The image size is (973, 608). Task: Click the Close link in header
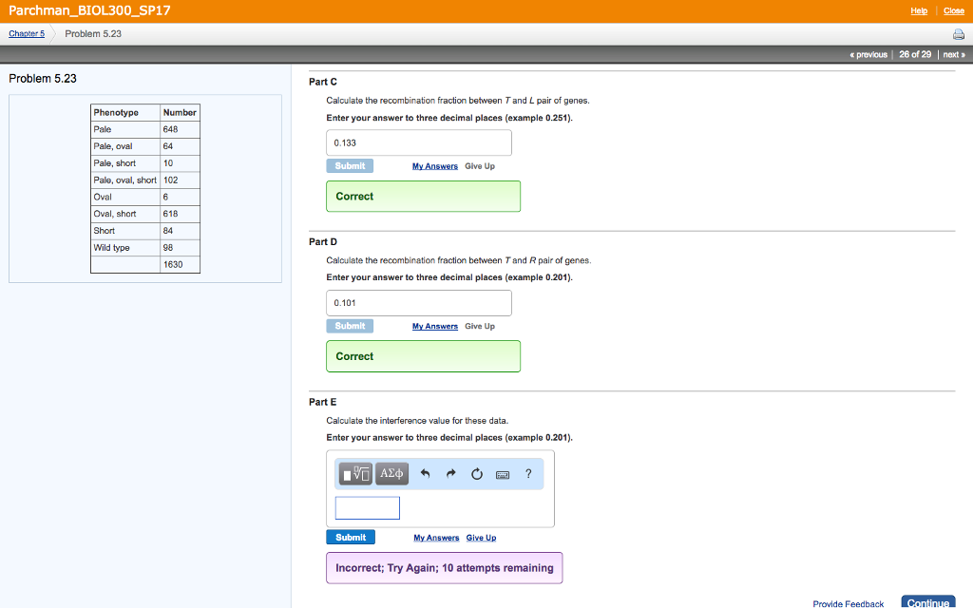953,10
